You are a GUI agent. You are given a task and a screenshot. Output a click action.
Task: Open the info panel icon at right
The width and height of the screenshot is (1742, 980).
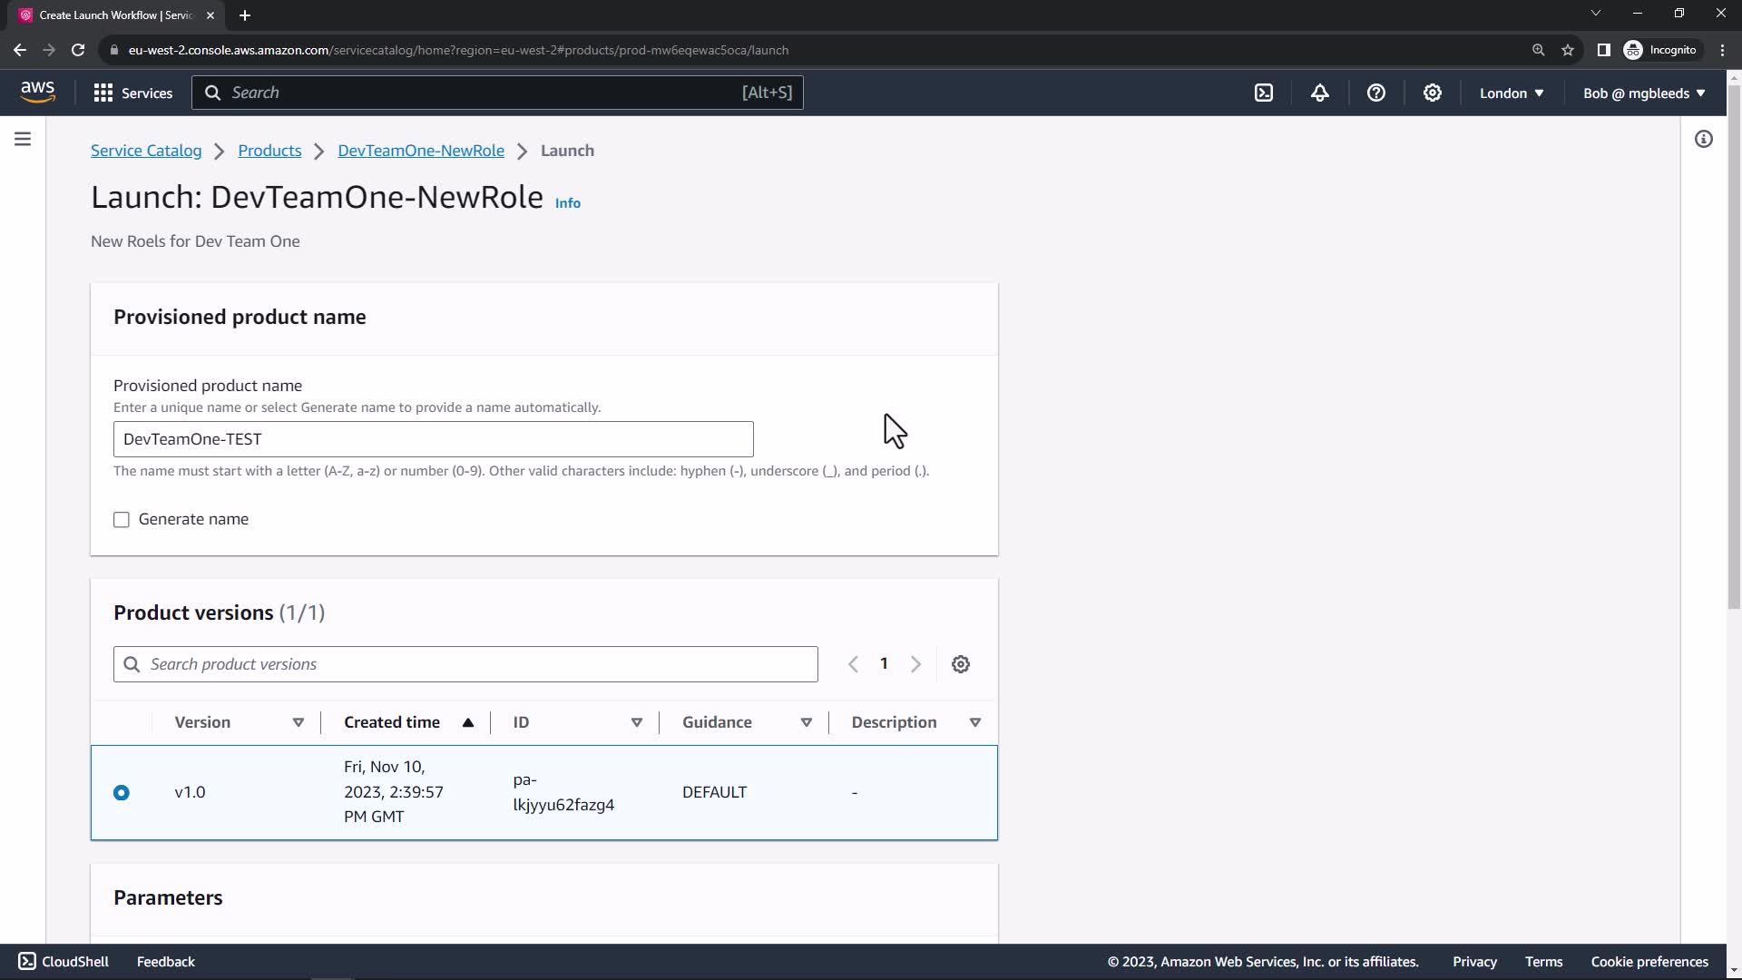tap(1704, 139)
